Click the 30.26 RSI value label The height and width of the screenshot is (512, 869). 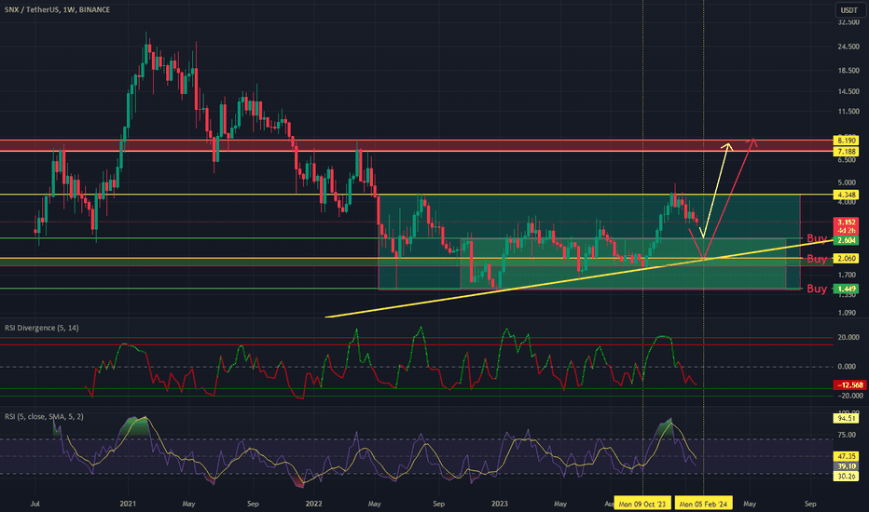coord(847,476)
